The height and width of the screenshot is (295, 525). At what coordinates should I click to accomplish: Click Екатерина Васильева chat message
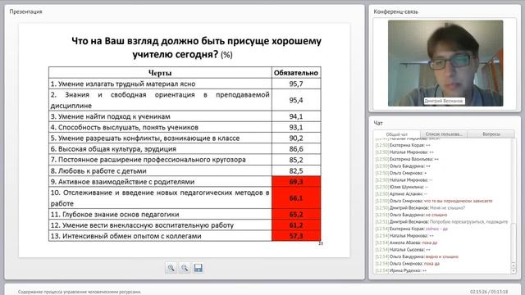pyautogui.click(x=407, y=159)
